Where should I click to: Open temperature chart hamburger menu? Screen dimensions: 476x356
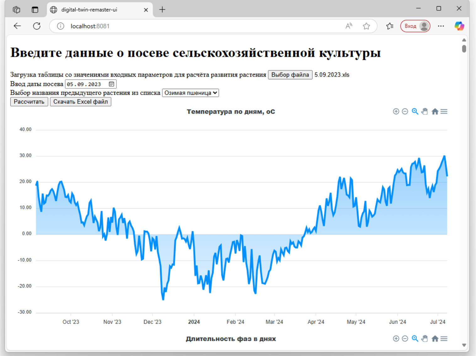pyautogui.click(x=444, y=112)
